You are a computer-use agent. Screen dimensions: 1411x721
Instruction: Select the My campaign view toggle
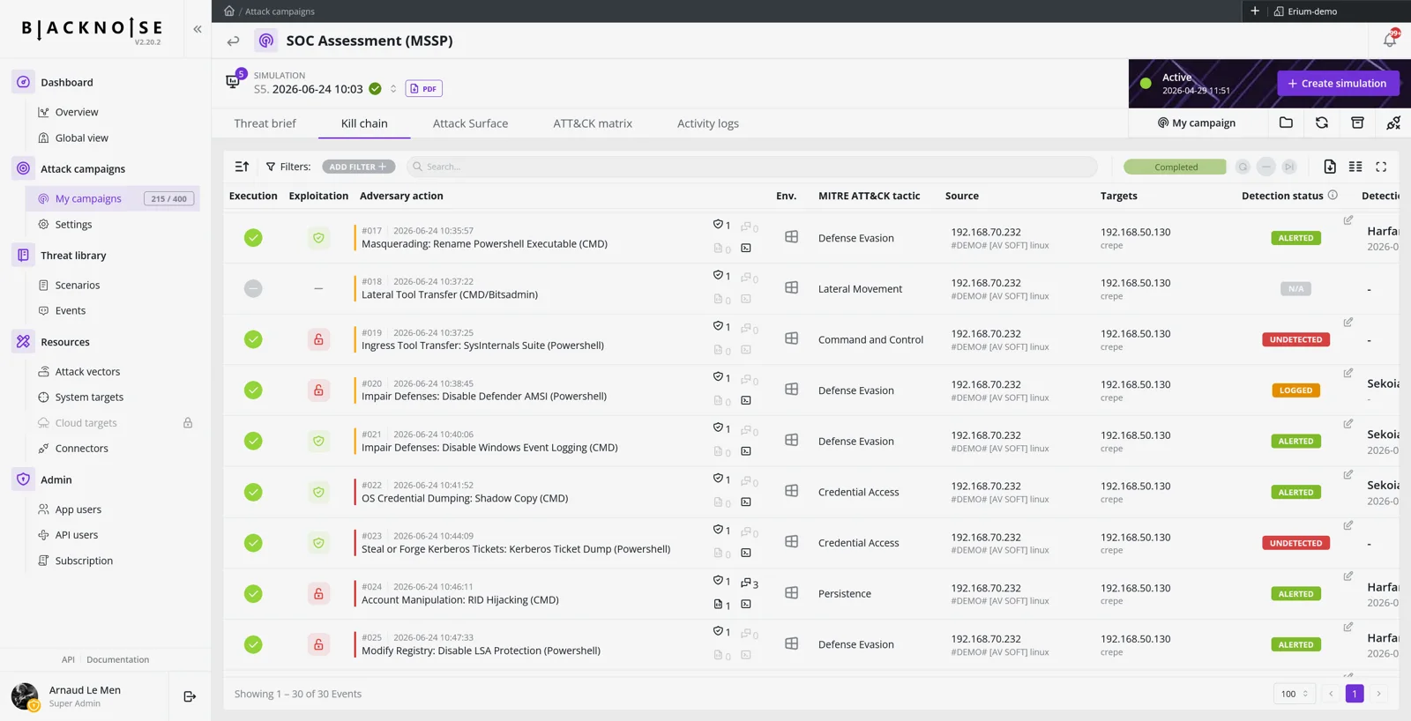[1197, 123]
